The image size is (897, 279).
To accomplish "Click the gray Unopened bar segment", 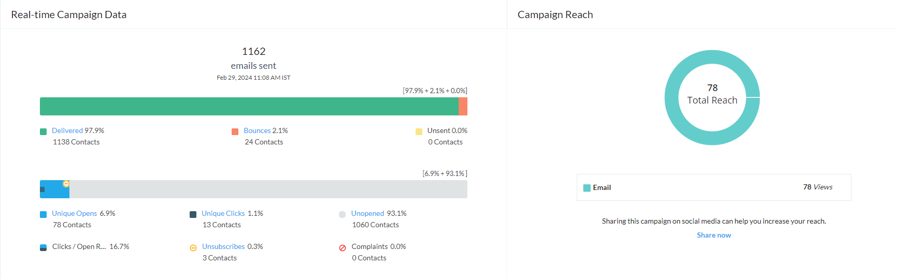I will [268, 189].
